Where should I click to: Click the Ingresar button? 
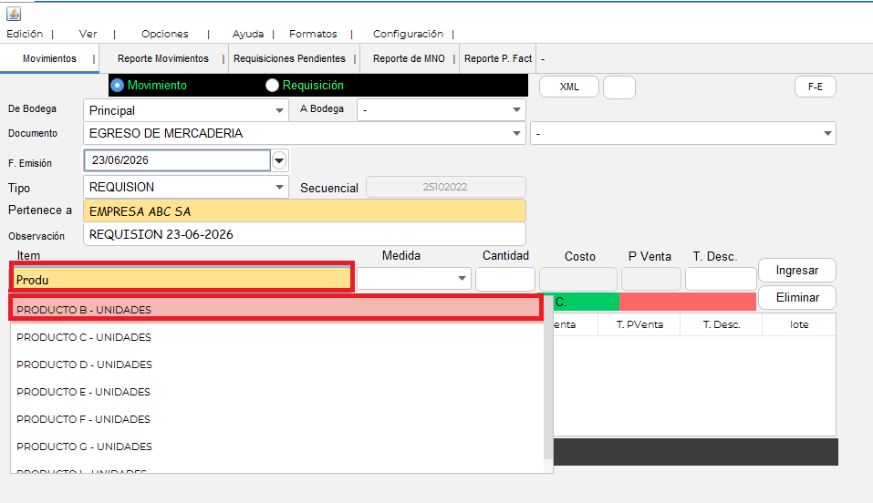click(x=796, y=271)
